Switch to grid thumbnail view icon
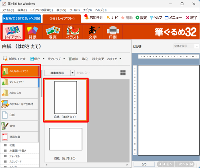The height and width of the screenshot is (168, 200). click(x=123, y=73)
